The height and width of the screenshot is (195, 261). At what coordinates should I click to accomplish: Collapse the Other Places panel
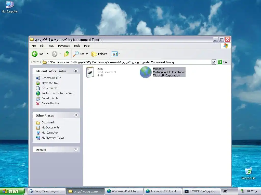76,115
